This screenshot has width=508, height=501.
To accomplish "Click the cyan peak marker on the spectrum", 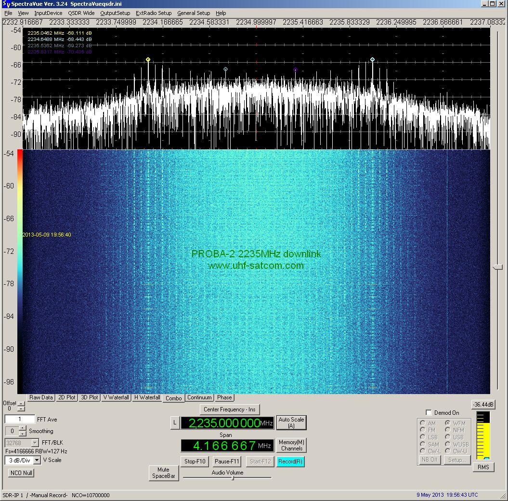I will click(x=372, y=60).
